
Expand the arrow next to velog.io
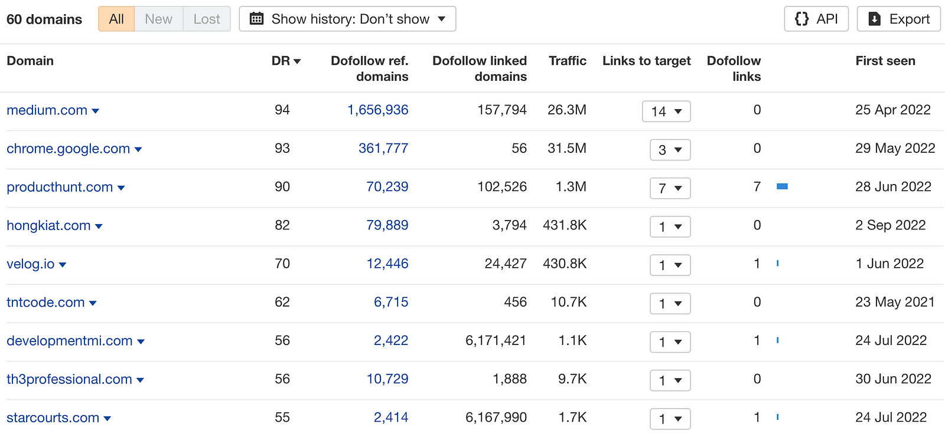(x=63, y=264)
